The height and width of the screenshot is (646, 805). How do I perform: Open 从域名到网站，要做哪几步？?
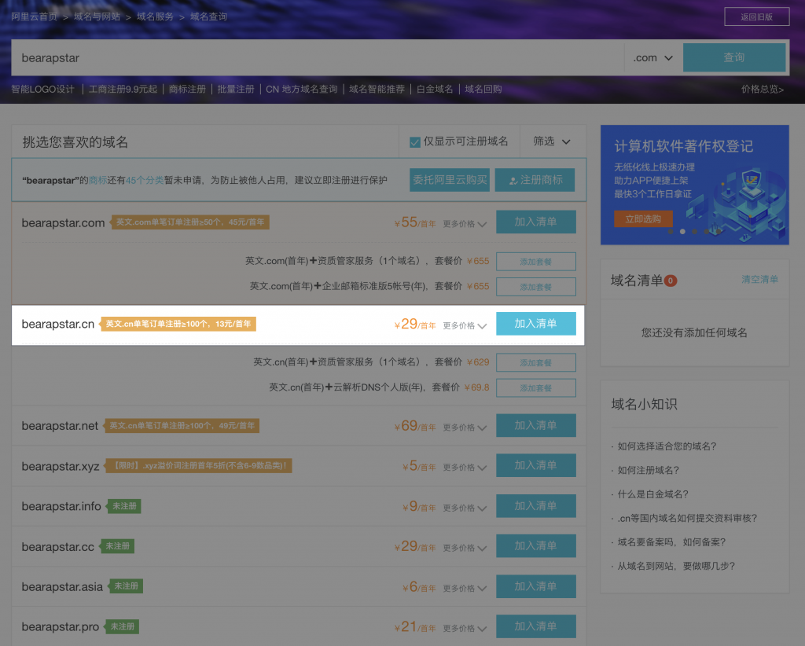[x=676, y=567]
